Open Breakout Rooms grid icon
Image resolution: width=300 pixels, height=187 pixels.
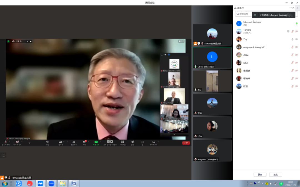123,142
